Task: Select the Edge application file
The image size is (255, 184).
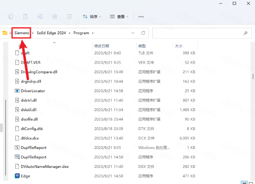Action: 25,176
